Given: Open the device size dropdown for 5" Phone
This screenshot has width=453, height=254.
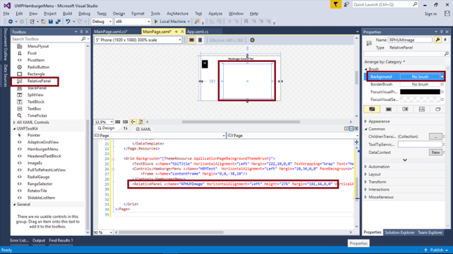Looking at the screenshot, I should pyautogui.click(x=139, y=40).
